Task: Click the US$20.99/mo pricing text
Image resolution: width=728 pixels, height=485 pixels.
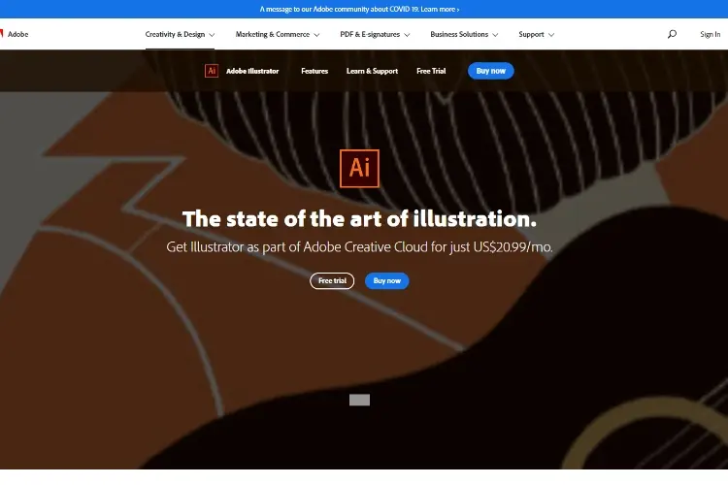Action: coord(513,247)
